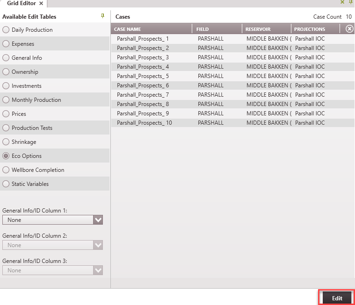
Task: Click the circled X icon in Cases header
Action: (x=349, y=29)
